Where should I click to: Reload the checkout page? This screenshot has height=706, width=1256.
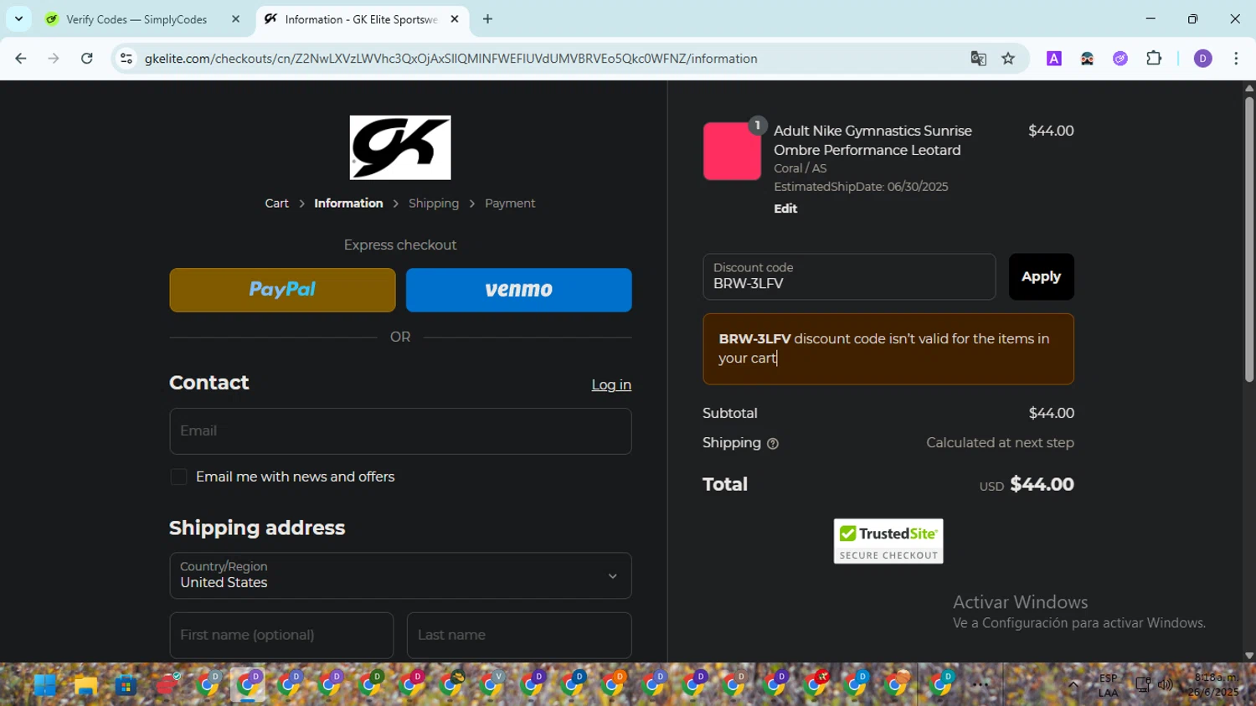tap(87, 59)
